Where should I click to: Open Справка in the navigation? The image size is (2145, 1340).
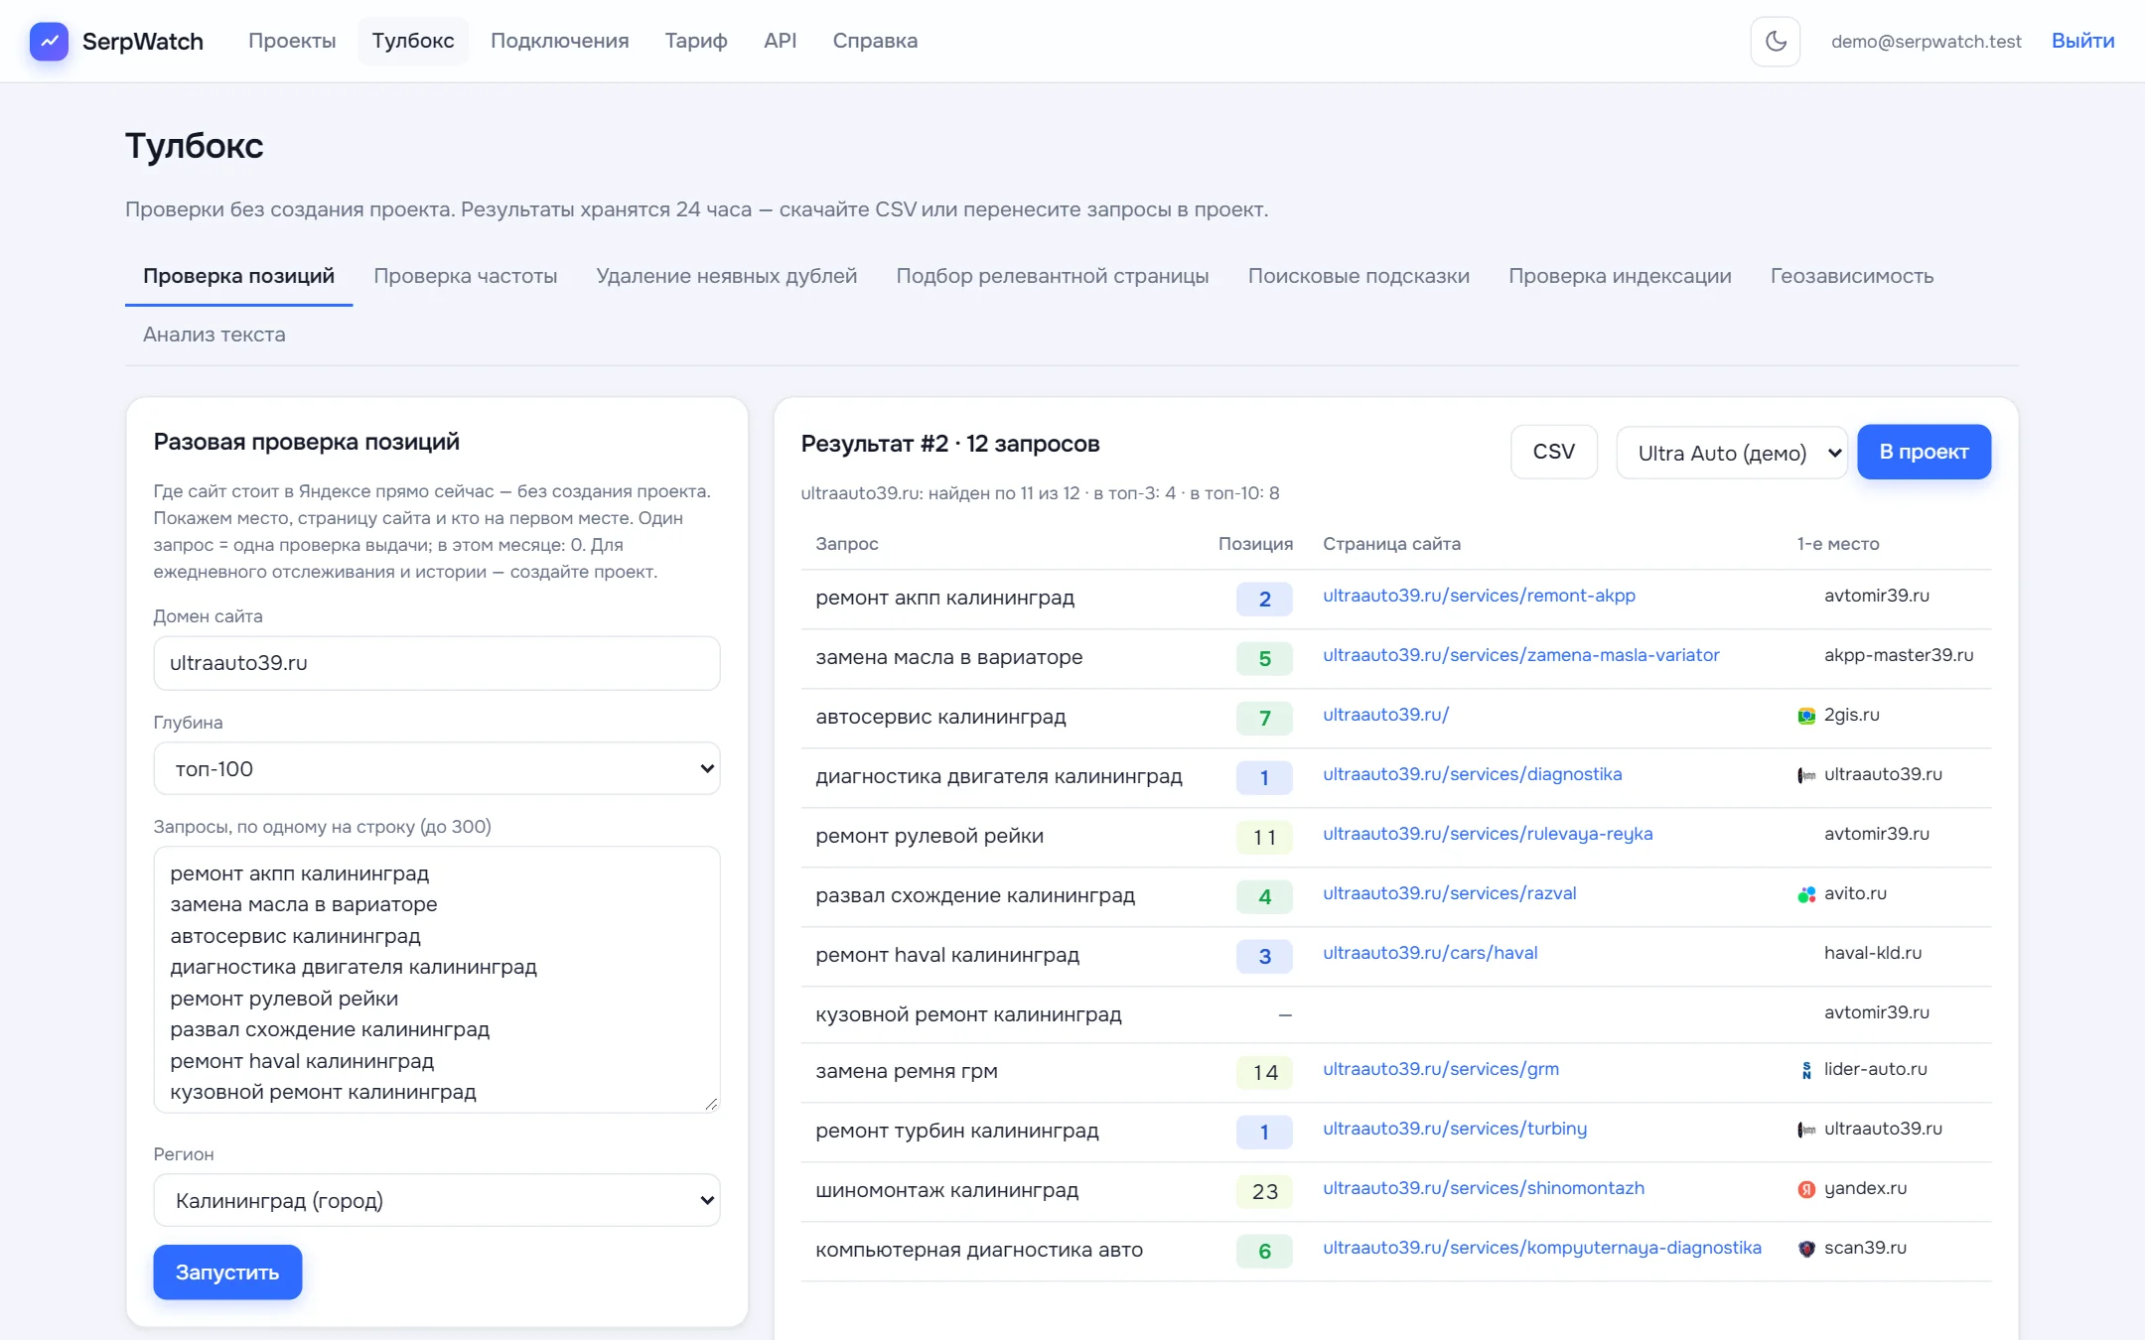(875, 41)
